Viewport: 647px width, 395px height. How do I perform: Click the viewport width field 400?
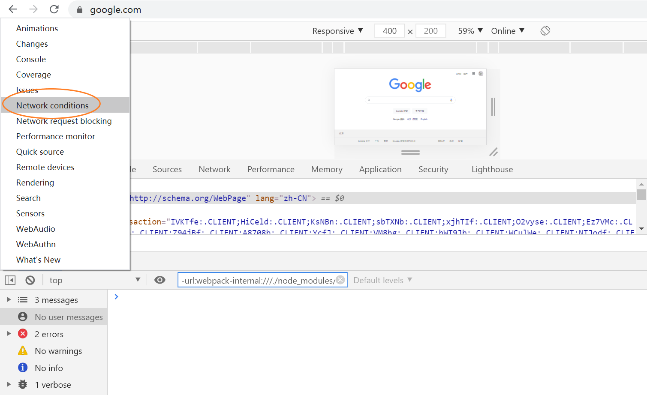pos(390,31)
